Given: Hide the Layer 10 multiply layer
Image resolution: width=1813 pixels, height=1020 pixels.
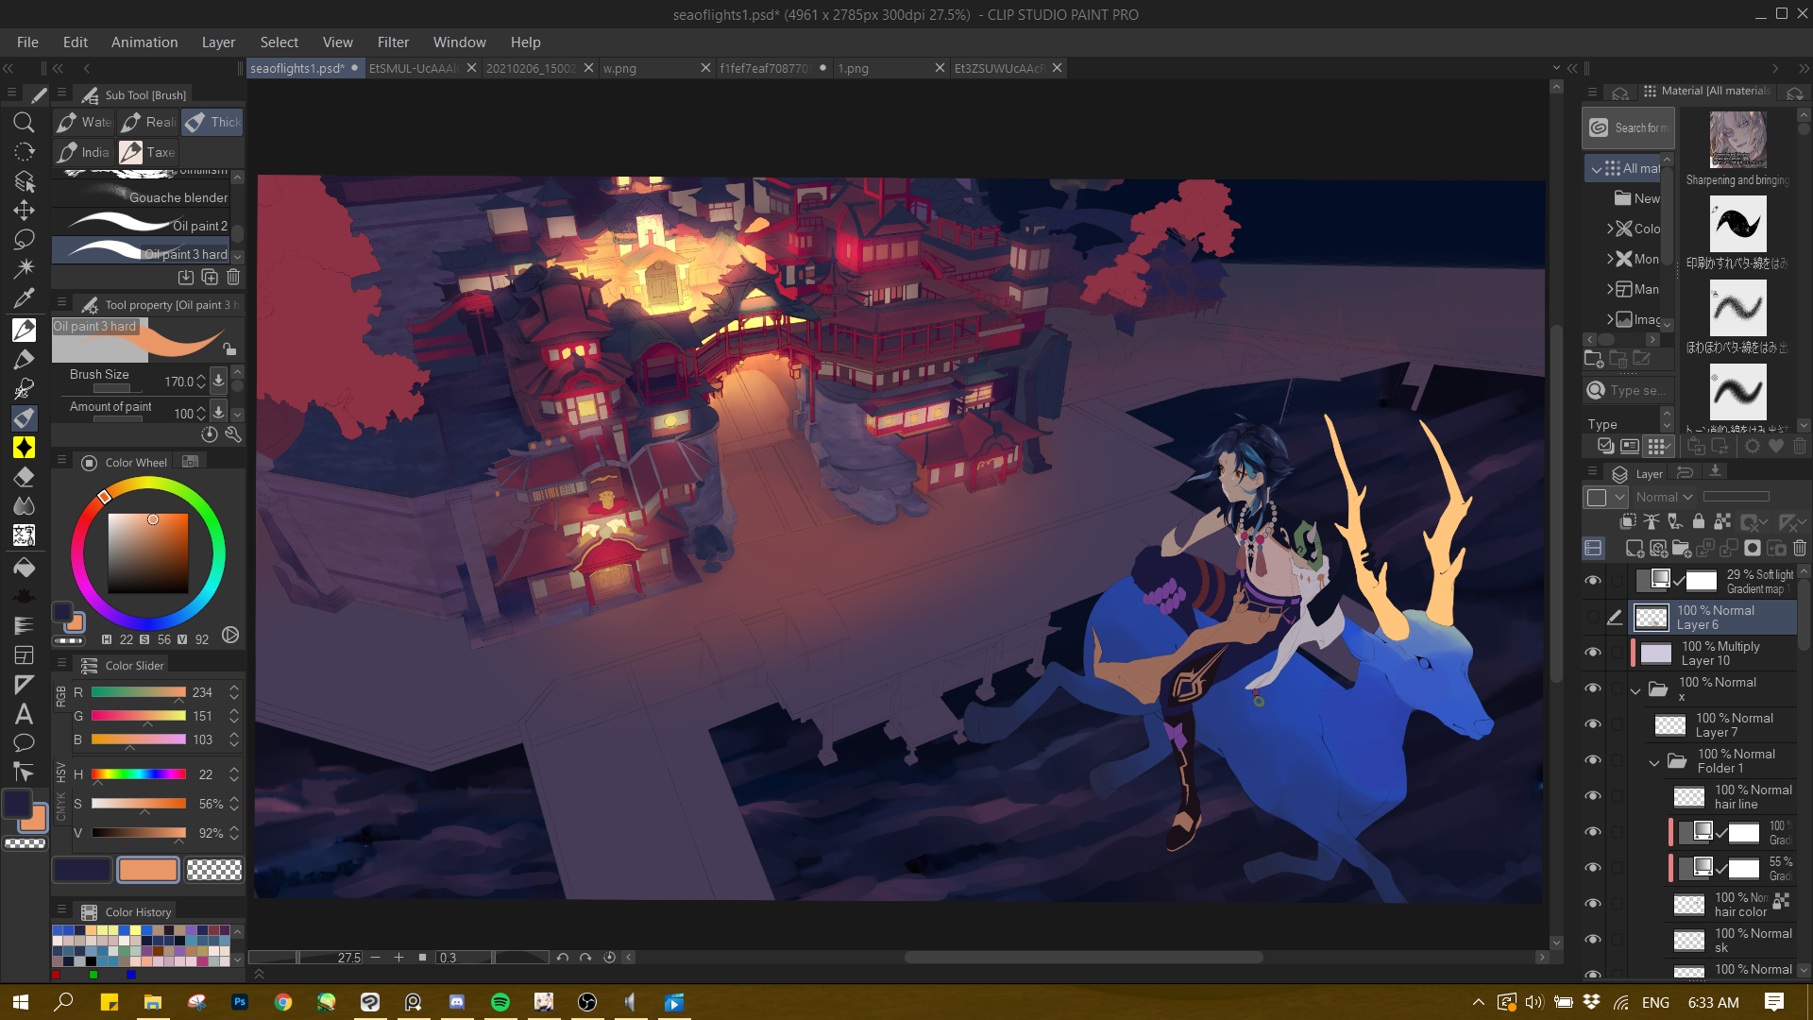Looking at the screenshot, I should click(1593, 652).
